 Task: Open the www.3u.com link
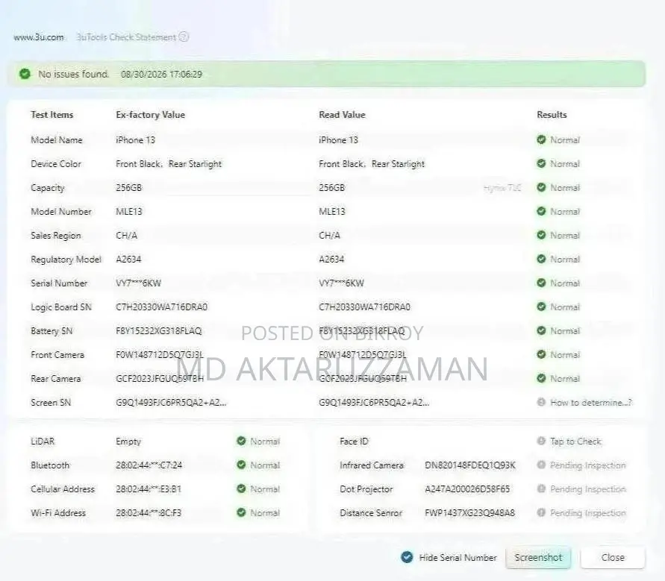click(x=39, y=37)
